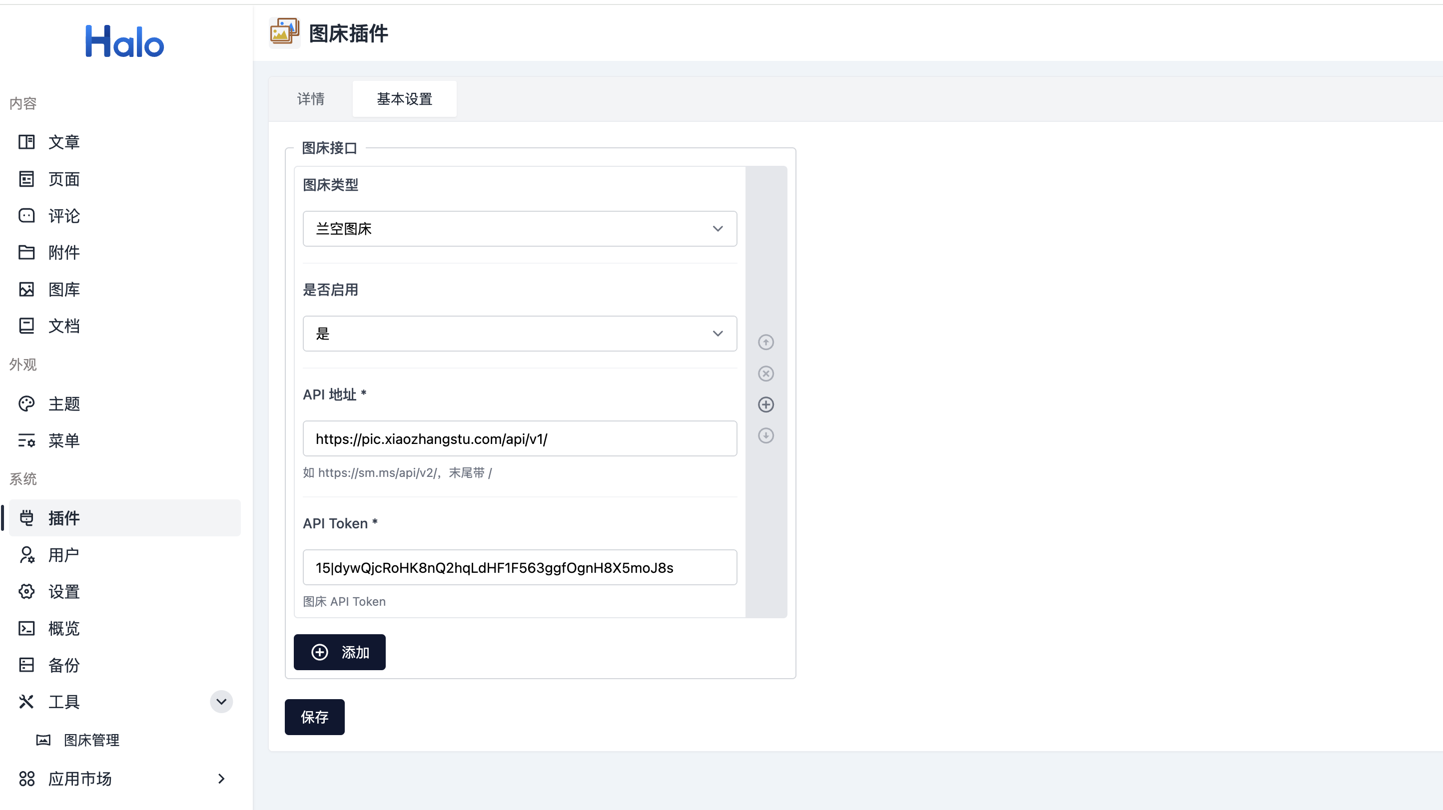Remove the image-host entry with X icon
1443x810 pixels.
pos(766,374)
